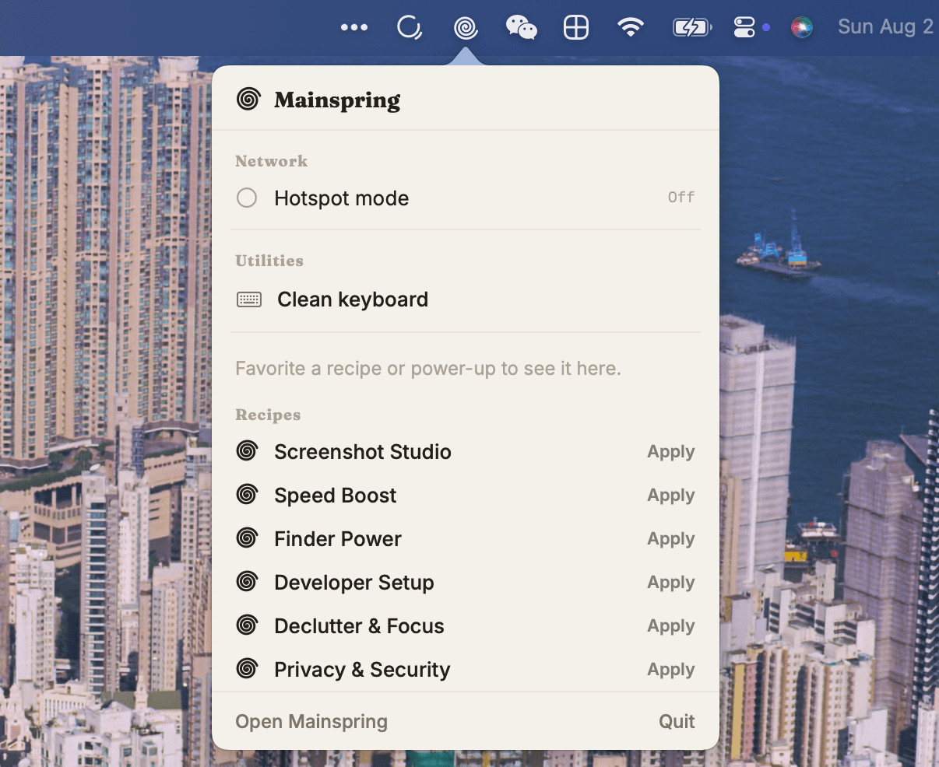Click the Network section heading

point(272,161)
